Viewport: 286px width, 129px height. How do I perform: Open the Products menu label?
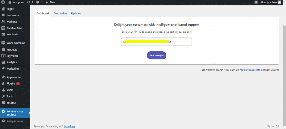[12, 49]
